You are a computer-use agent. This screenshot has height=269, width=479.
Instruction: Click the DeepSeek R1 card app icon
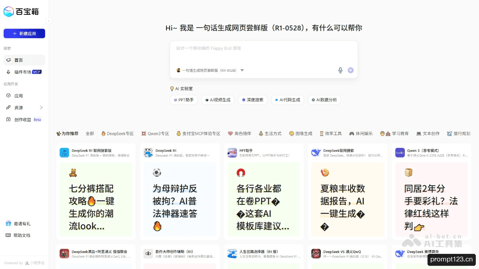148,153
